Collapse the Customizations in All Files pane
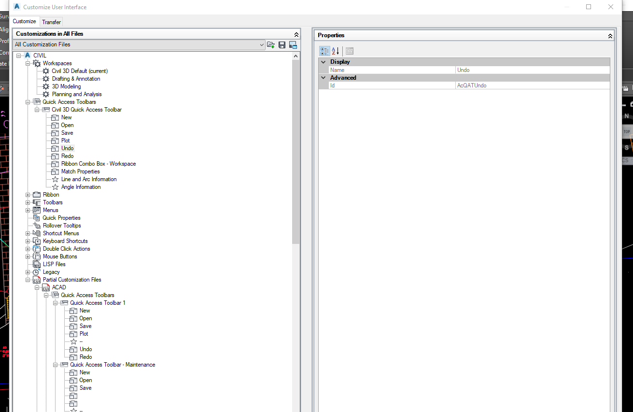The image size is (633, 412). tap(296, 34)
